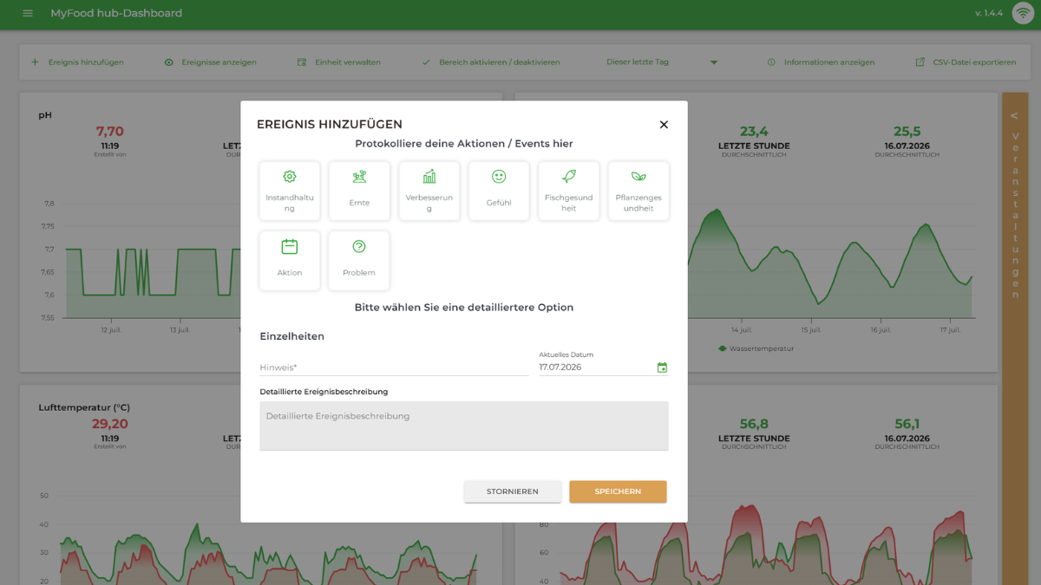The image size is (1041, 585).
Task: Select the Gefühl smiley event tile
Action: click(499, 191)
